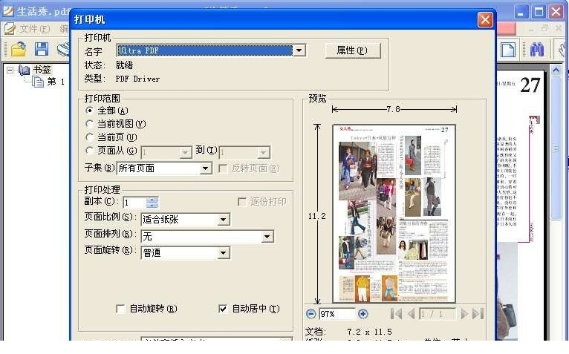Click print preview page thumbnail
The width and height of the screenshot is (569, 354).
click(x=394, y=213)
